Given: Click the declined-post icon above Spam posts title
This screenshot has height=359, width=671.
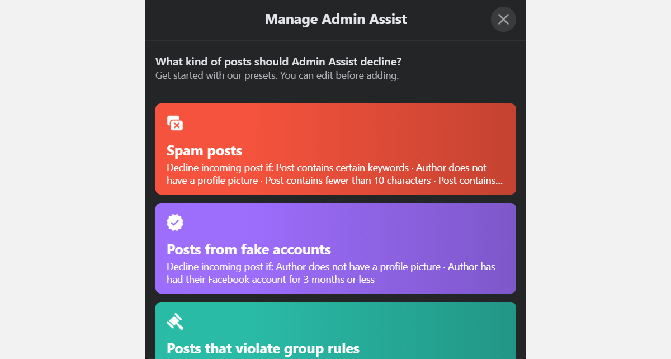Looking at the screenshot, I should pos(174,122).
